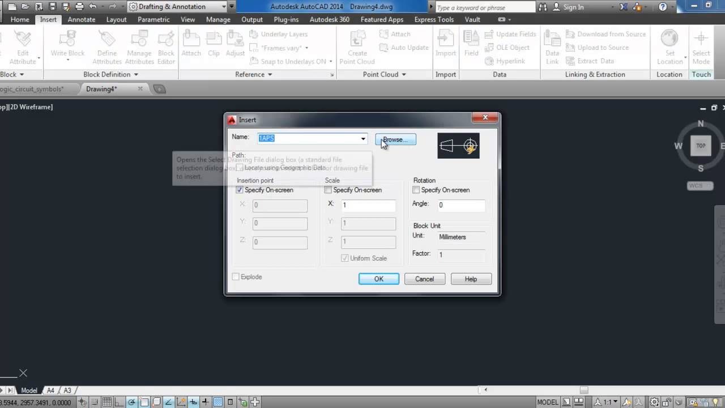Click the keyword search input field
The image size is (725, 408).
(485, 7)
